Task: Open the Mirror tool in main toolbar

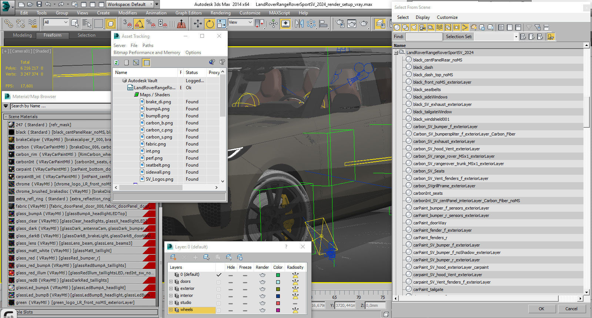Action: 299,24
